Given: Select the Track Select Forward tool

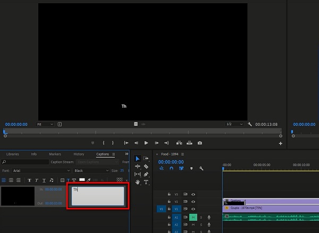Looking at the screenshot, I should (x=146, y=159).
